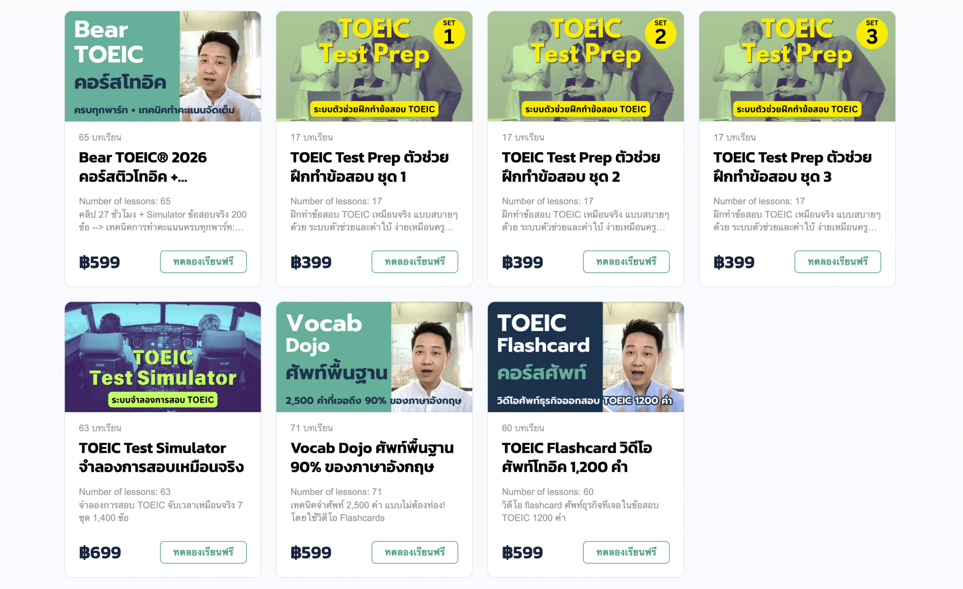The image size is (963, 589).
Task: Open title TOEIC Test Prep ชุด 3
Action: pos(792,167)
